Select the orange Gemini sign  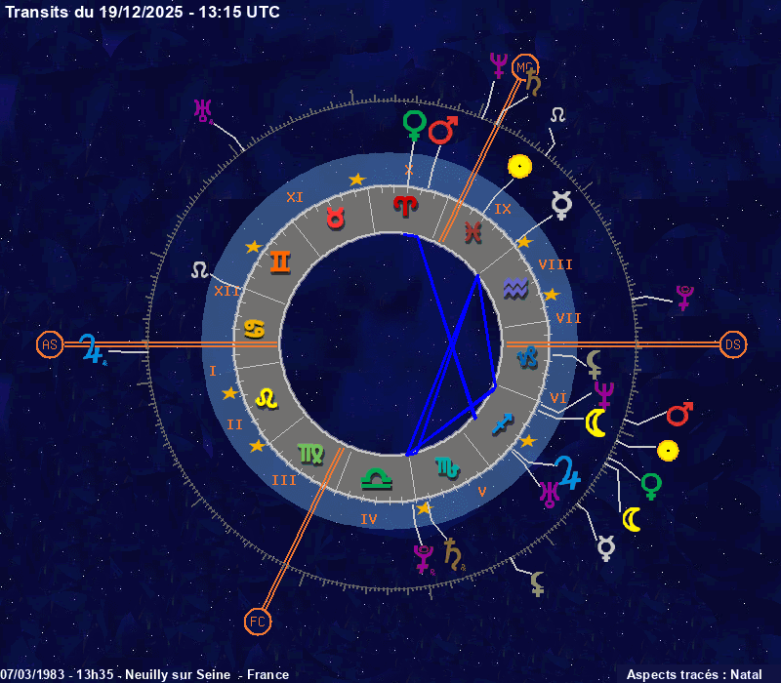[280, 261]
